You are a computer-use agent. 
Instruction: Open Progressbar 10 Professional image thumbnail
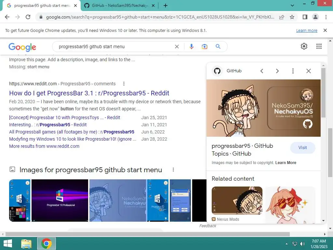(x=60, y=201)
